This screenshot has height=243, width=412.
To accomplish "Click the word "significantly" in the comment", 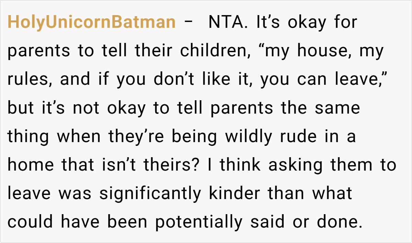I will coord(150,194).
